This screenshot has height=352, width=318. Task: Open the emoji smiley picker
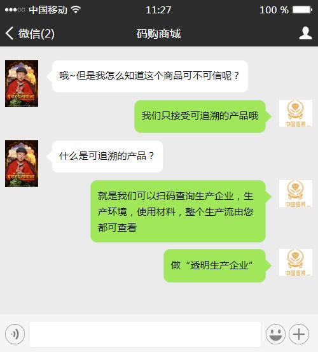tap(275, 334)
